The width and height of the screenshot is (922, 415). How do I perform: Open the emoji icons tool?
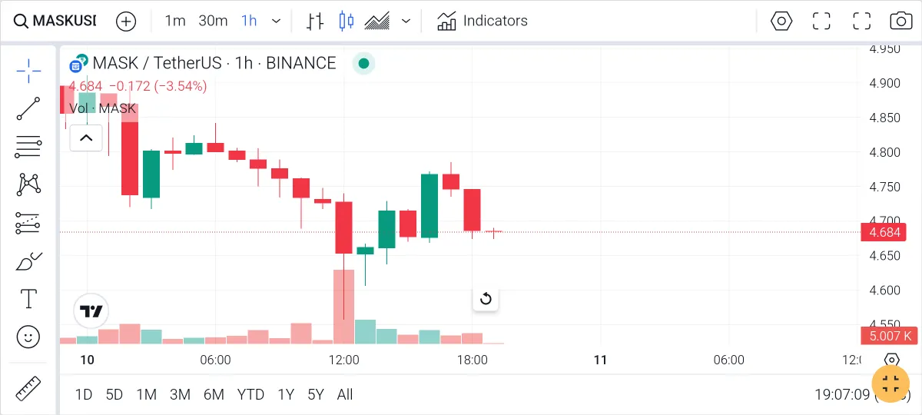point(28,337)
